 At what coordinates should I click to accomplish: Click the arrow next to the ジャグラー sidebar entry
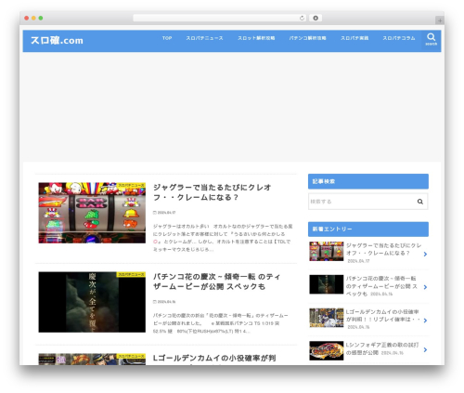pos(425,254)
